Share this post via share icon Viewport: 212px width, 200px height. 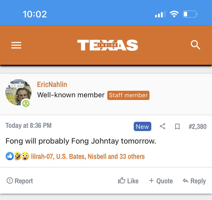[x=162, y=126]
